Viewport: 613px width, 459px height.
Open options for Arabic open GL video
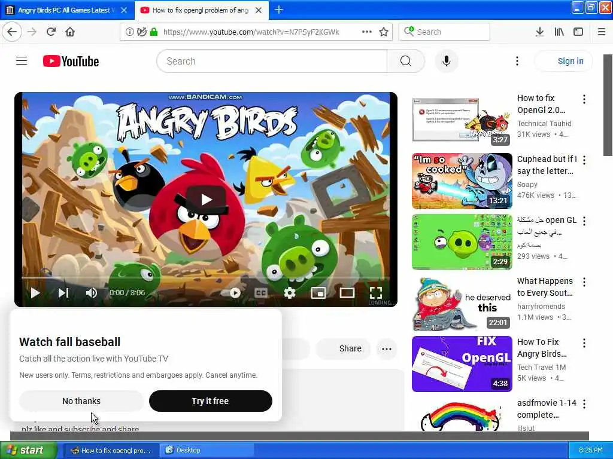pos(584,221)
